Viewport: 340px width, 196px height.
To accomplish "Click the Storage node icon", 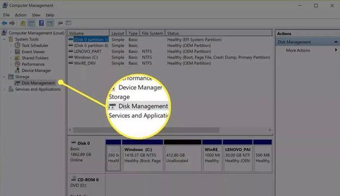I will pos(11,77).
